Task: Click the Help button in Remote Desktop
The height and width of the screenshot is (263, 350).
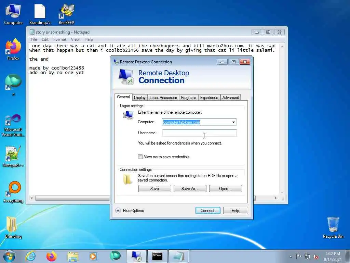Action: click(235, 211)
